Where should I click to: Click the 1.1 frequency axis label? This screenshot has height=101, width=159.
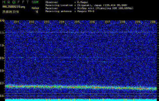[x=2, y=33]
